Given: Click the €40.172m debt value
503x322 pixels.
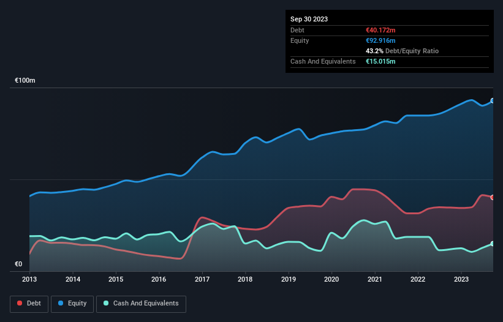Looking at the screenshot, I should pos(380,30).
